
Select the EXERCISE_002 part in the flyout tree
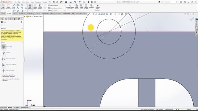tap(34, 16)
